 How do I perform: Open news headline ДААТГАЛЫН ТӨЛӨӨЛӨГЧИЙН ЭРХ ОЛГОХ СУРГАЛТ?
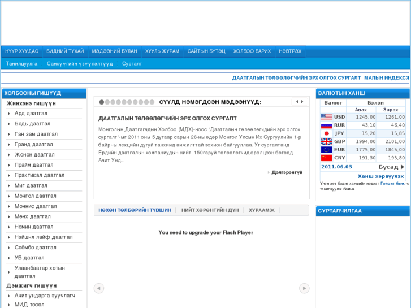pos(167,119)
